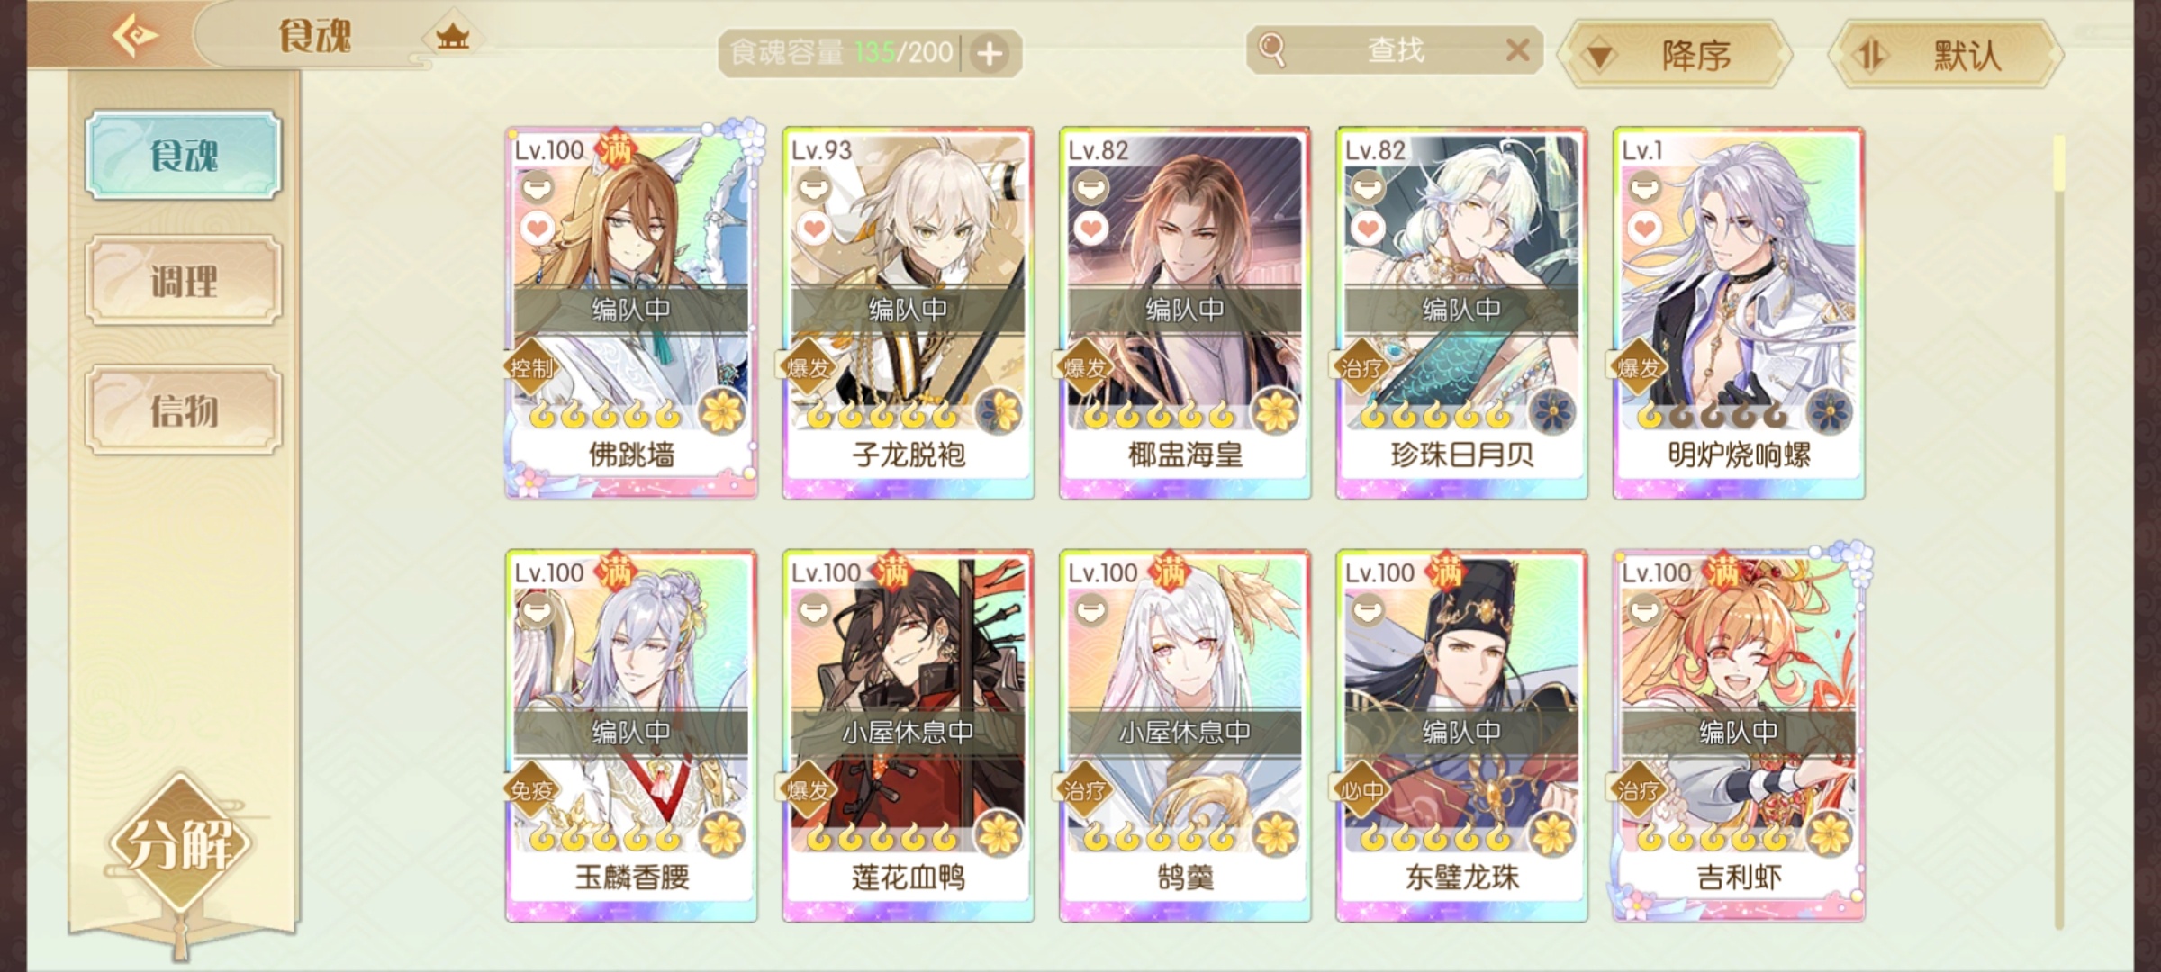Click the back arrow icon at top left

[135, 36]
